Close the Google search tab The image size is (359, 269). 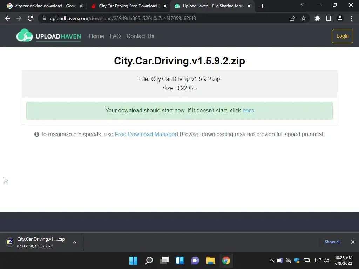tap(81, 6)
